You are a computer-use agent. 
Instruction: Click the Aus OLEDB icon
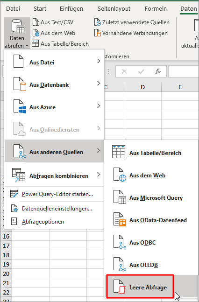pyautogui.click(x=120, y=264)
